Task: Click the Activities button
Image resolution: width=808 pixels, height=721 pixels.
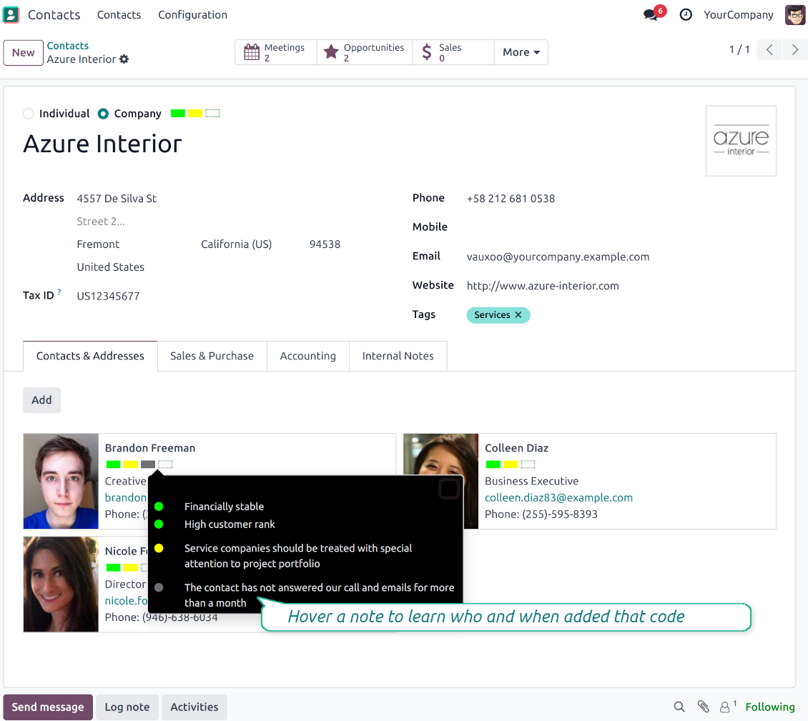Action: [x=194, y=707]
